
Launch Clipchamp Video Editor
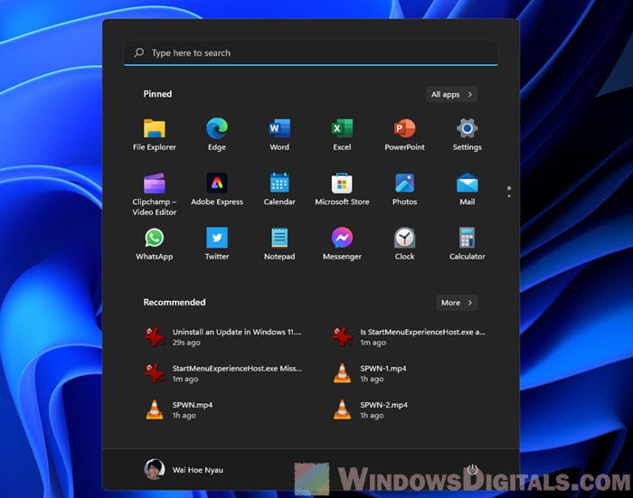coord(155,194)
